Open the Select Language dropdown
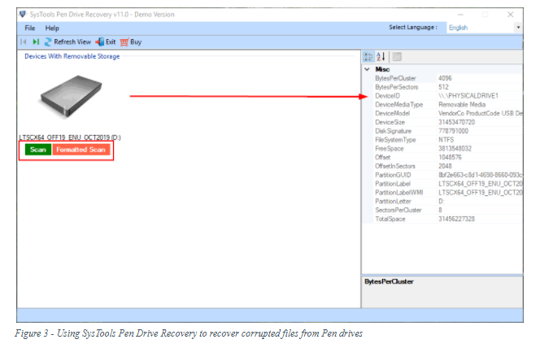Viewport: 540px width, 348px height. tap(518, 28)
